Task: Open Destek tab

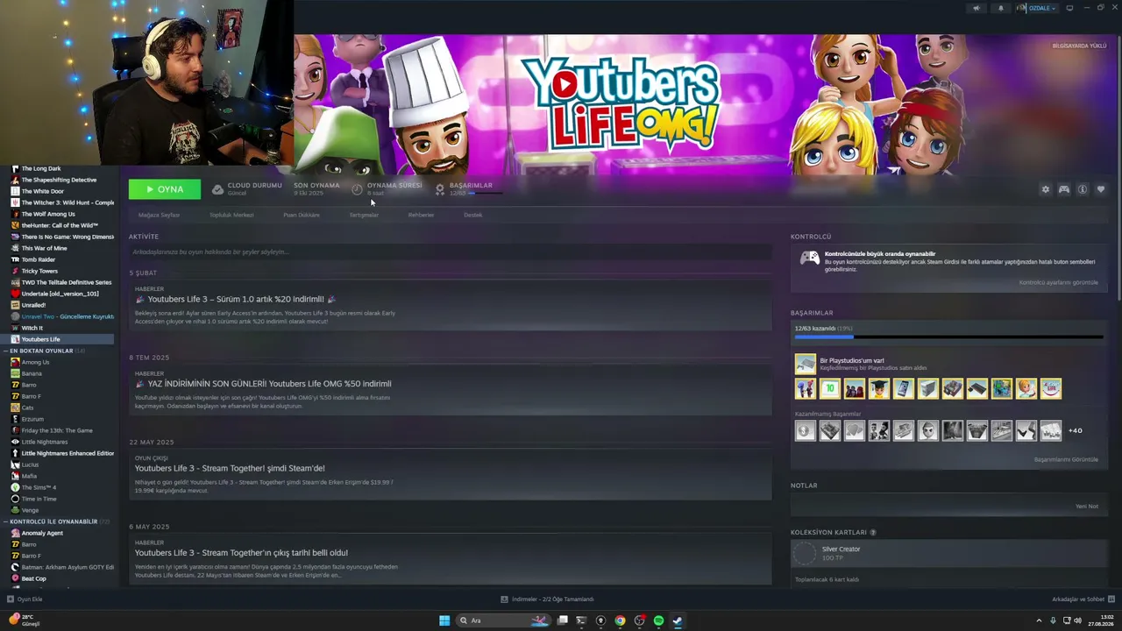Action: pos(473,215)
